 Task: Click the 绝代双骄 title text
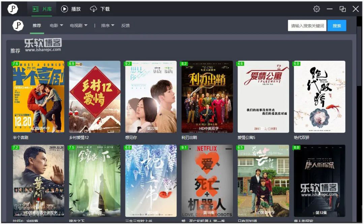coord(301,138)
